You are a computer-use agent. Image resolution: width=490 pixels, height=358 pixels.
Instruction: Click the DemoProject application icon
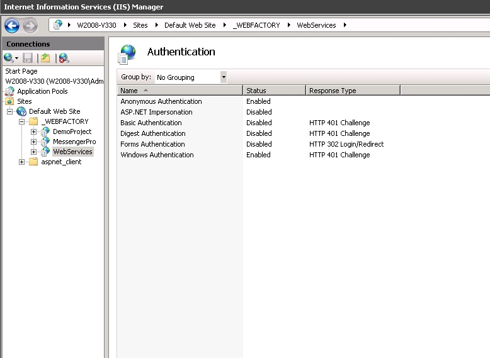(45, 131)
